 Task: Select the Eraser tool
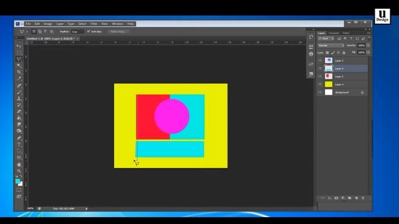(x=19, y=111)
